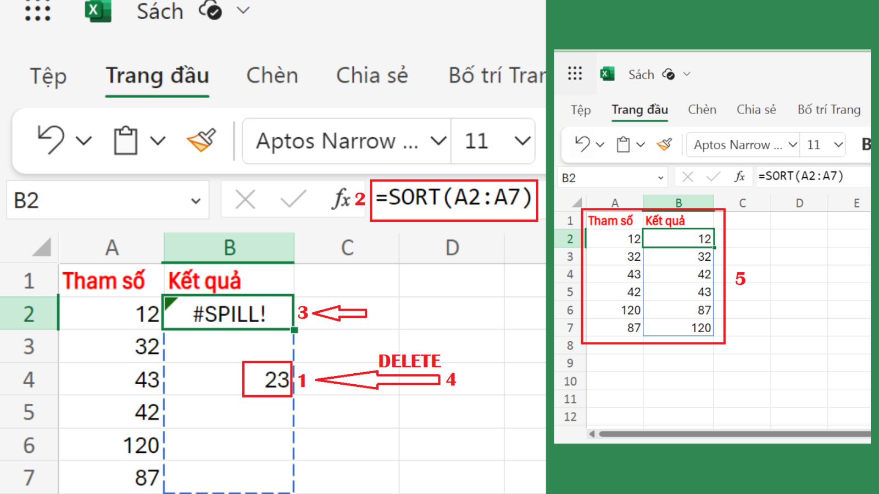Click Name Box B2 in right window
The height and width of the screenshot is (494, 879).
coord(613,178)
